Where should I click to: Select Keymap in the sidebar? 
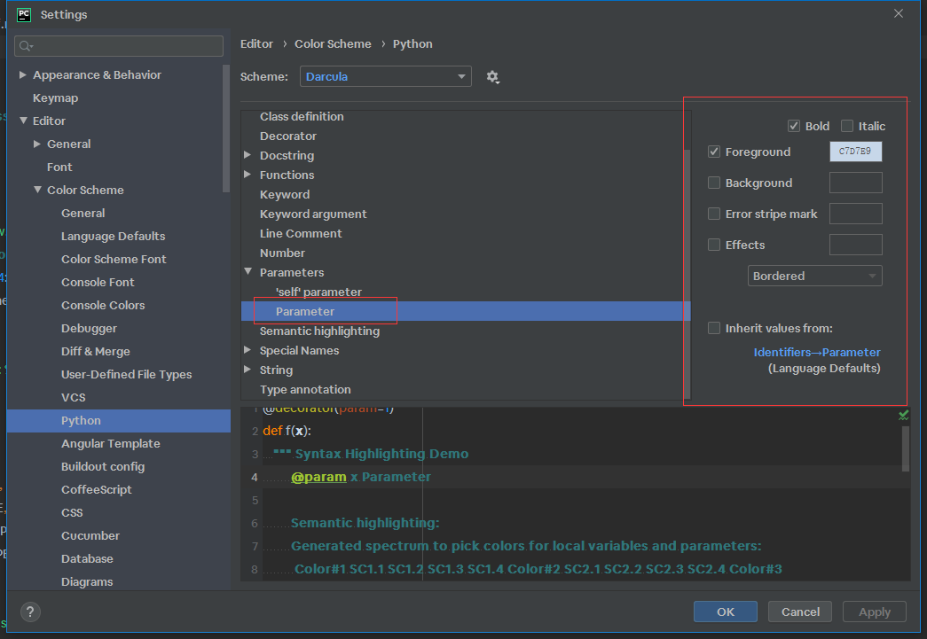pyautogui.click(x=56, y=98)
